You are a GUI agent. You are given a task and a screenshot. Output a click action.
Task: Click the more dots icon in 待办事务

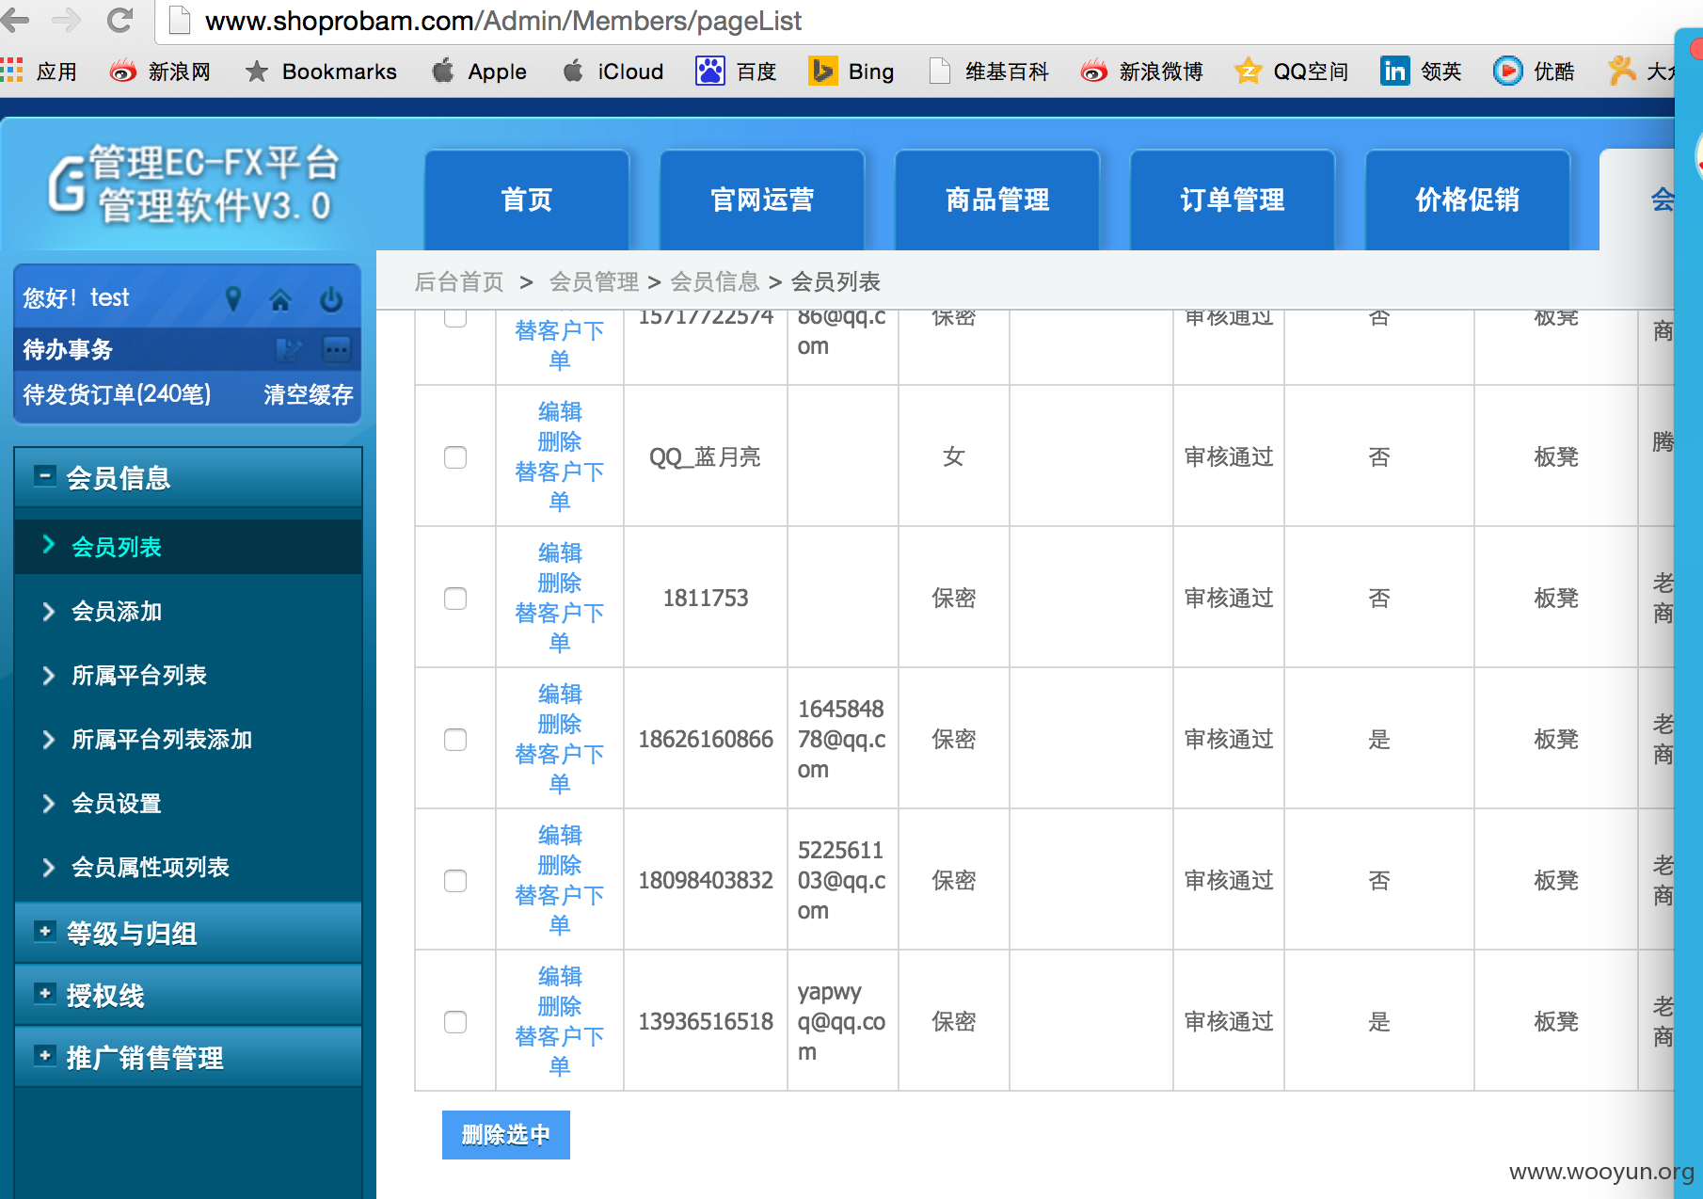click(336, 350)
